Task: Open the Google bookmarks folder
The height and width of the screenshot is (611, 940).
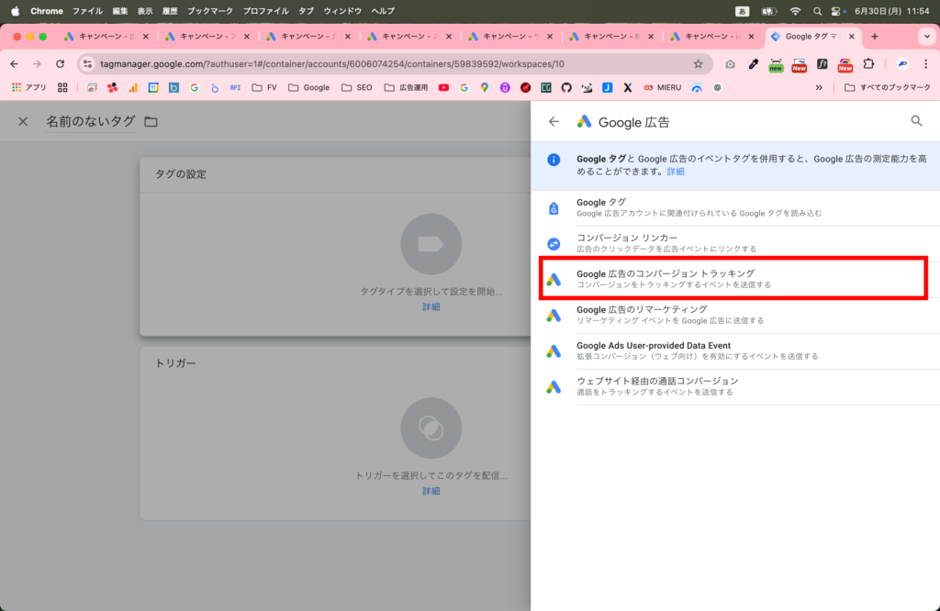Action: click(x=308, y=87)
